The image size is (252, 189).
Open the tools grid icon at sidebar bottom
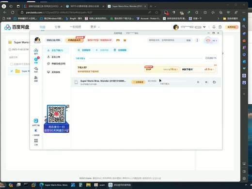pos(36,142)
